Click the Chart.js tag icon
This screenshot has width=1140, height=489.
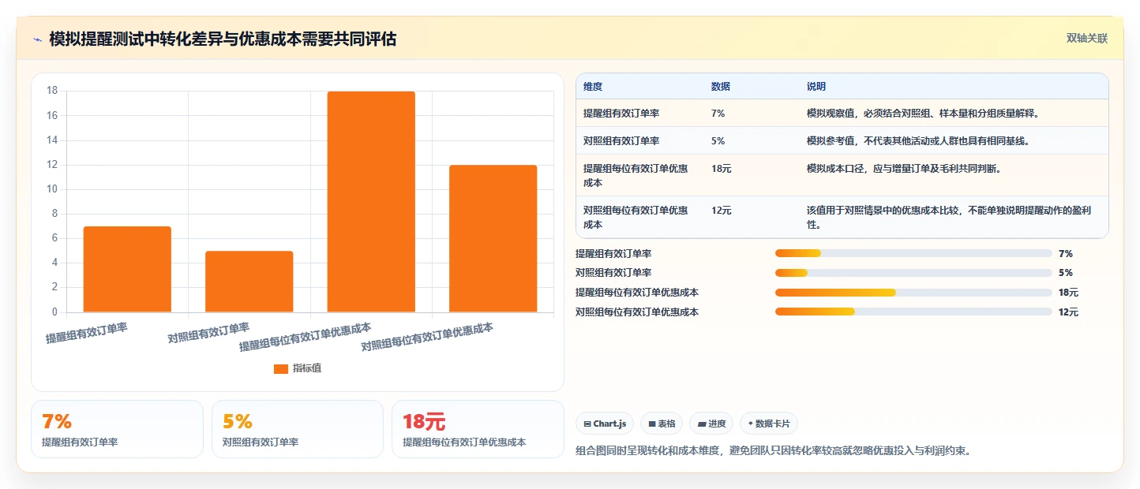587,424
